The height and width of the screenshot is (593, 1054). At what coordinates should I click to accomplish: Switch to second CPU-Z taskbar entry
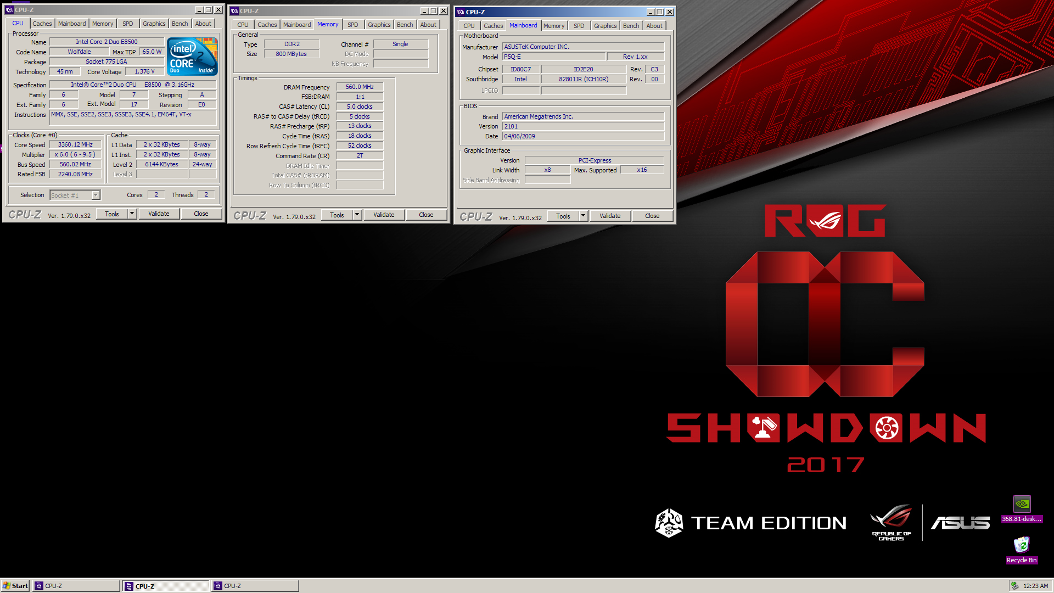pyautogui.click(x=166, y=586)
